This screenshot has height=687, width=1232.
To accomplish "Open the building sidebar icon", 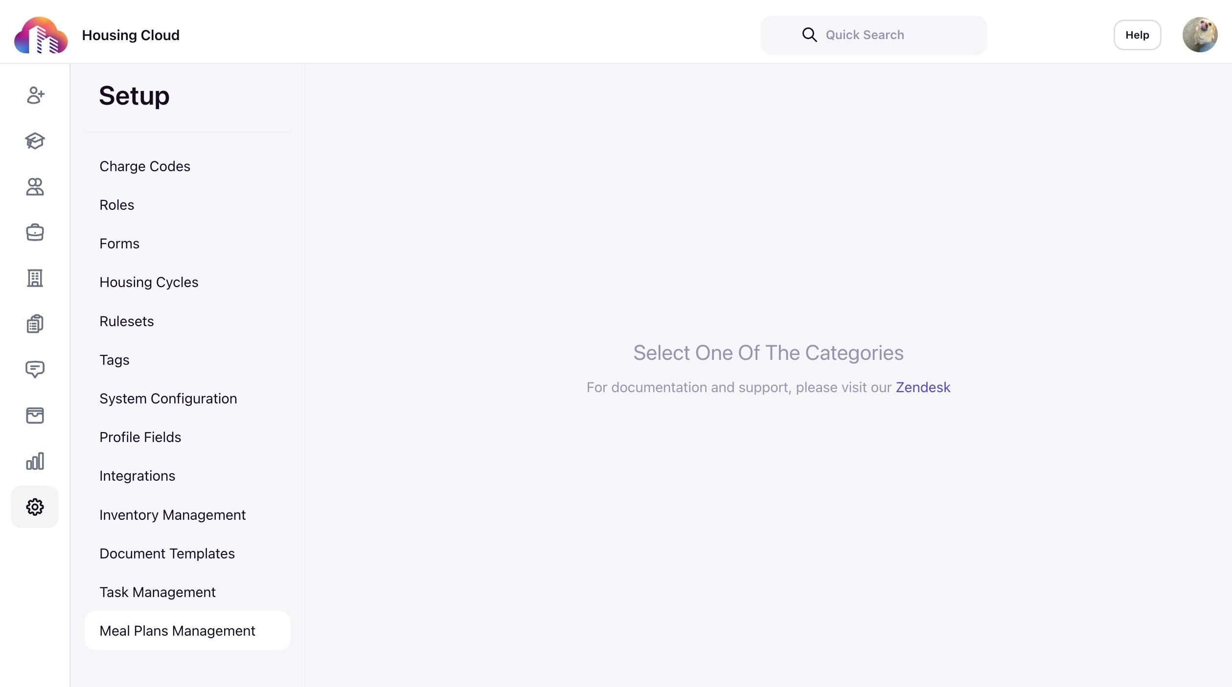I will pos(35,278).
